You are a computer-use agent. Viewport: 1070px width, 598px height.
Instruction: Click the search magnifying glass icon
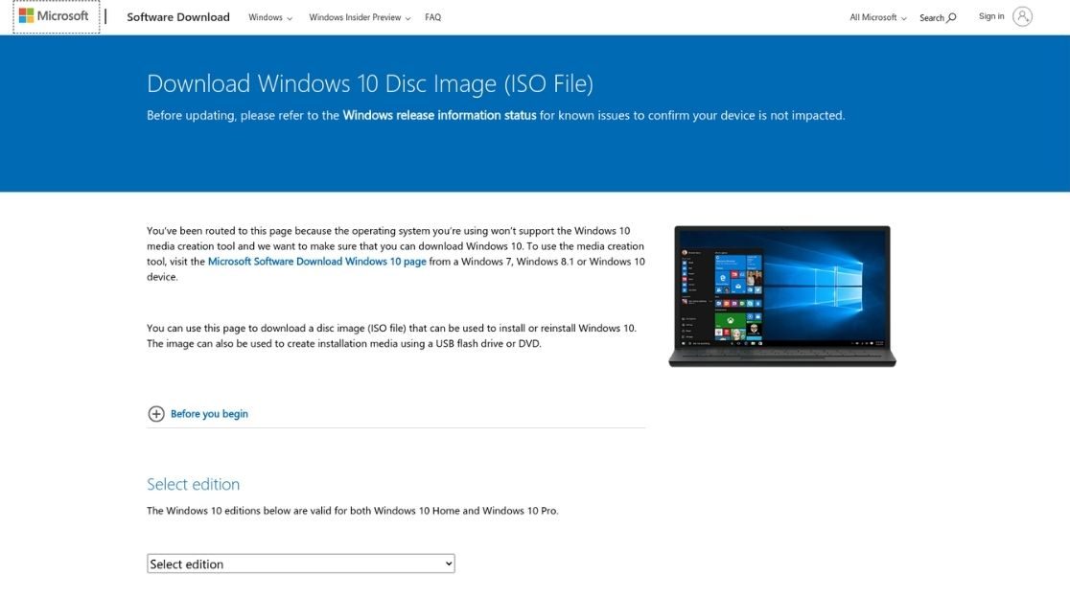(951, 18)
